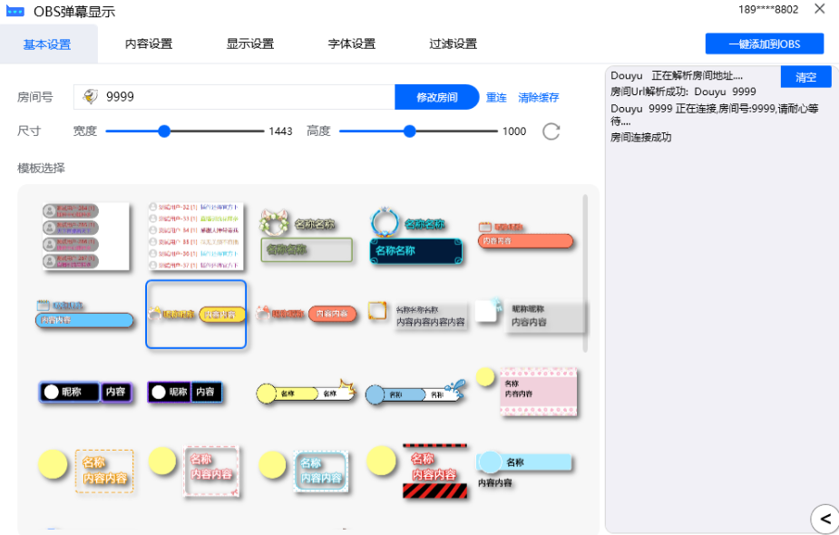This screenshot has width=839, height=535.
Task: Choose the red pill 内容内容 template
Action: coord(306,314)
